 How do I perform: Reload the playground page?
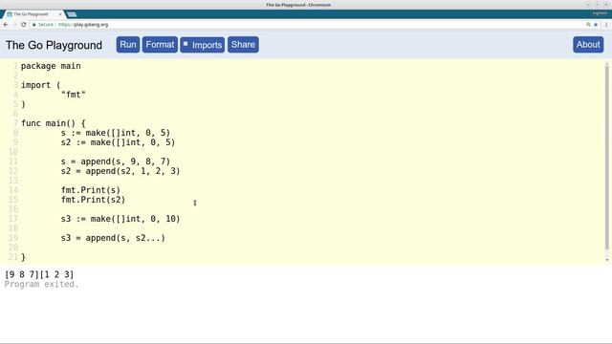click(x=23, y=25)
